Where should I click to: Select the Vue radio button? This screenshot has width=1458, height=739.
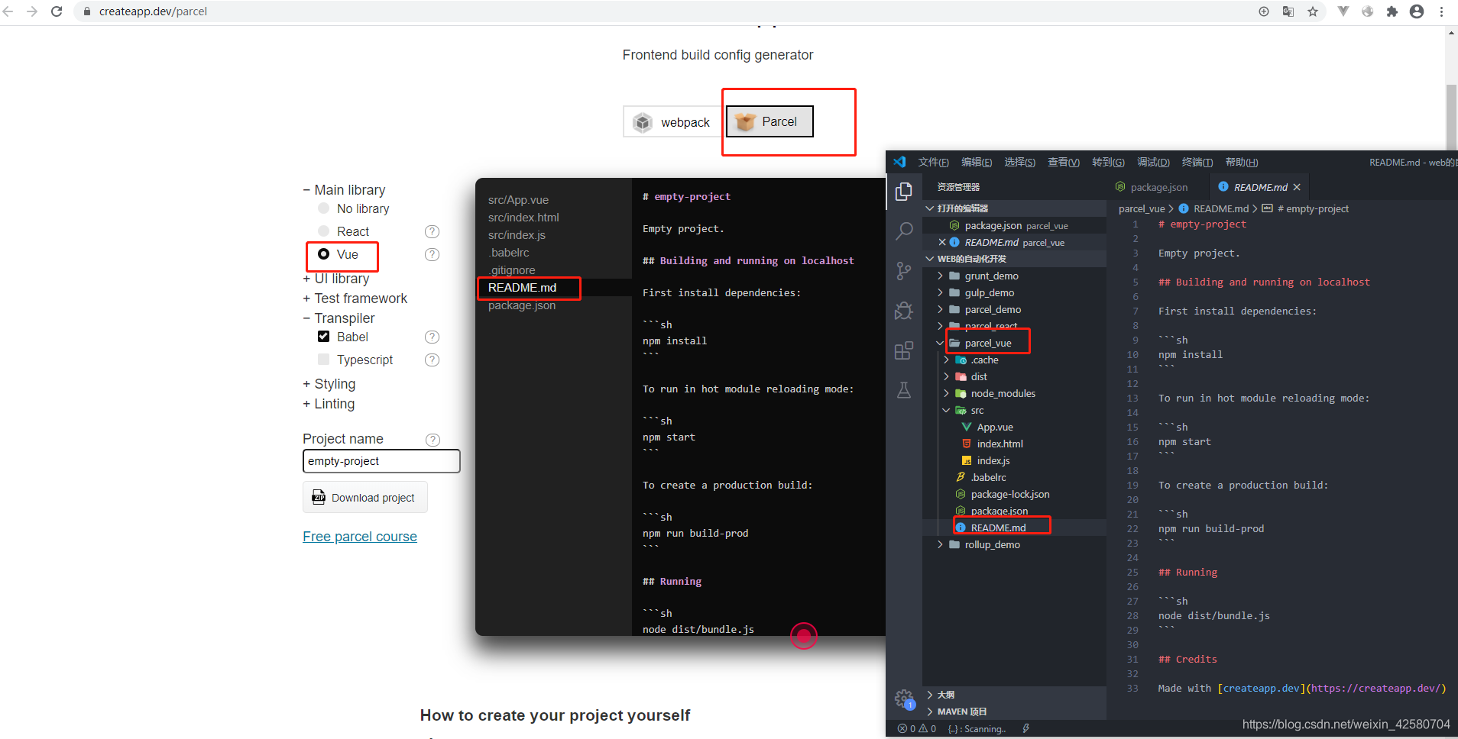pyautogui.click(x=323, y=254)
